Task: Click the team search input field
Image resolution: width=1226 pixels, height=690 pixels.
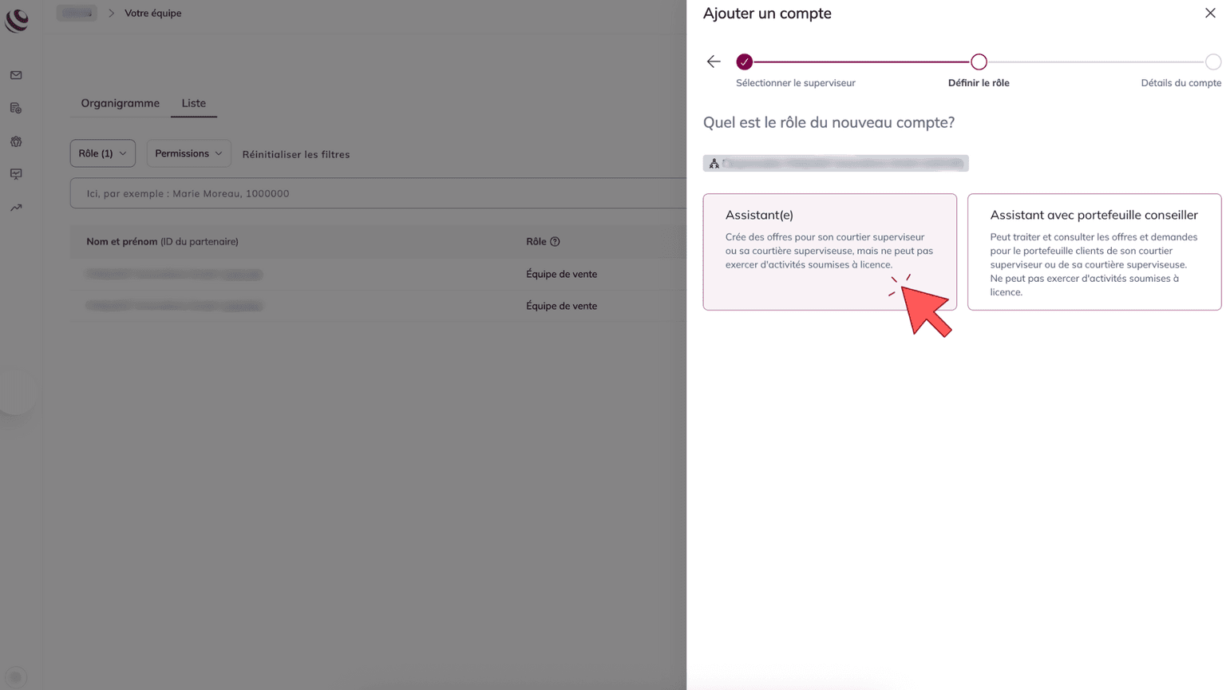Action: 375,193
